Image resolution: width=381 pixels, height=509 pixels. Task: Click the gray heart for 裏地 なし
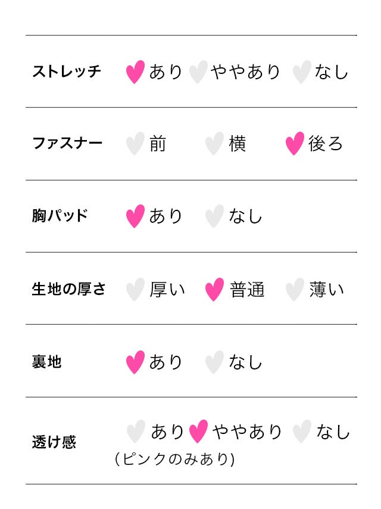214,362
